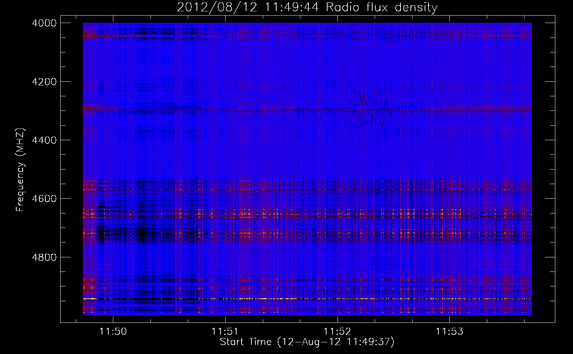Click the 4800 frequency tick label

point(44,257)
